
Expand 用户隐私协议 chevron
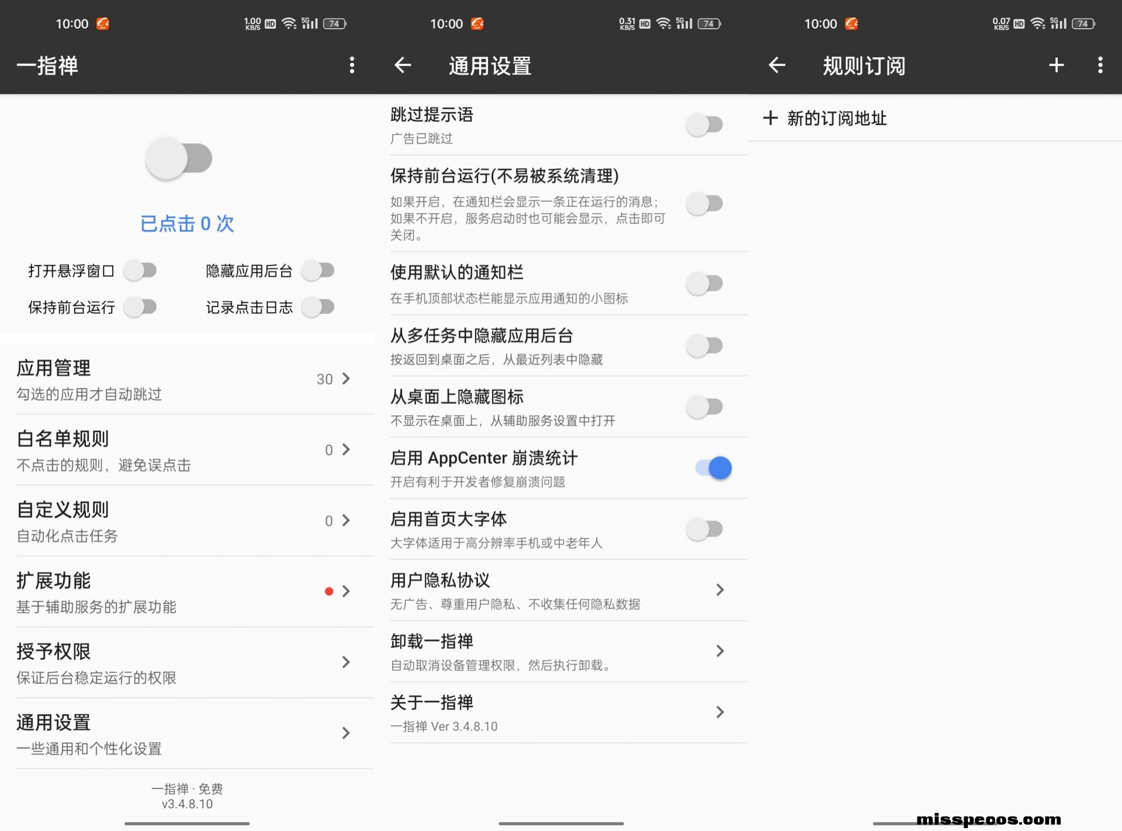[720, 590]
